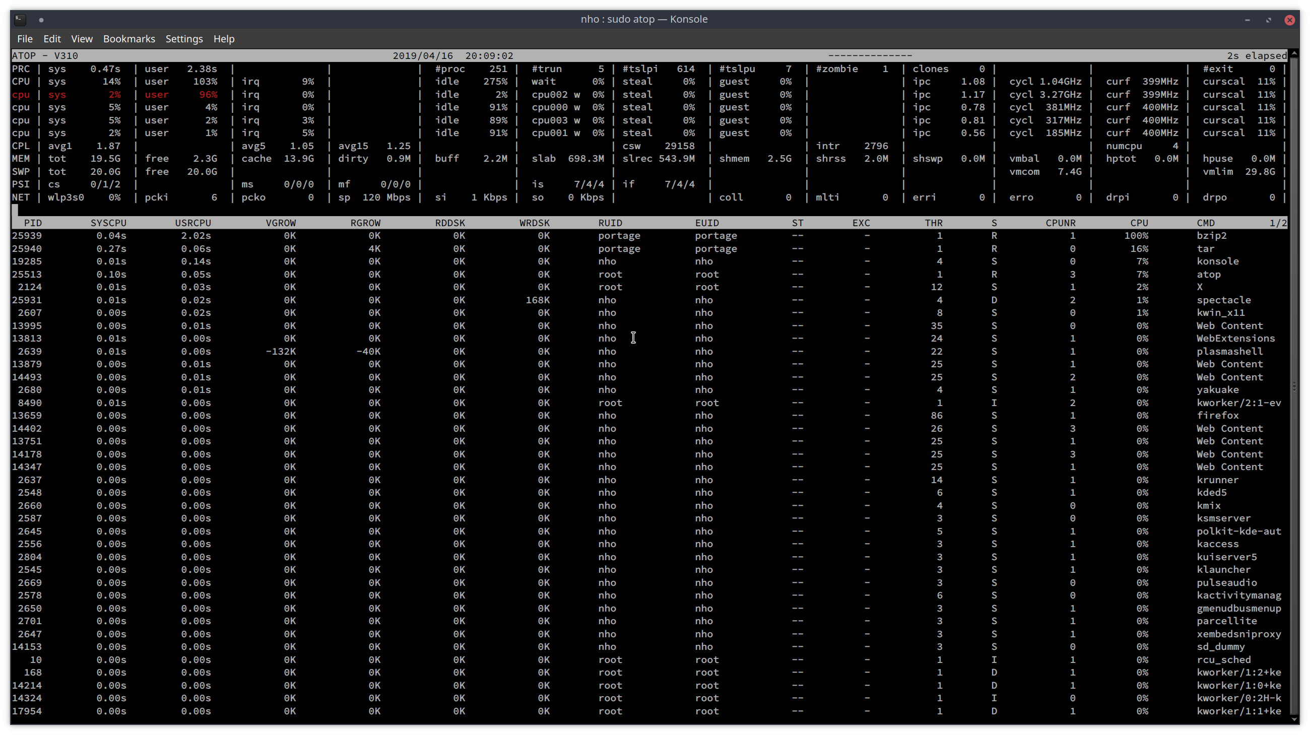Click the PID column header
This screenshot has width=1310, height=735.
33,223
